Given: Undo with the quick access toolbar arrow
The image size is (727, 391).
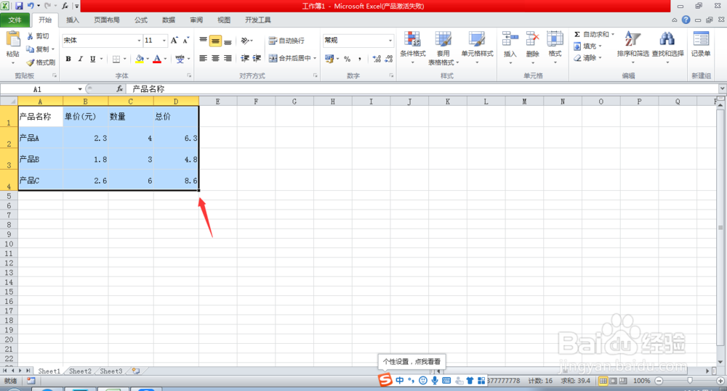Looking at the screenshot, I should [30, 6].
